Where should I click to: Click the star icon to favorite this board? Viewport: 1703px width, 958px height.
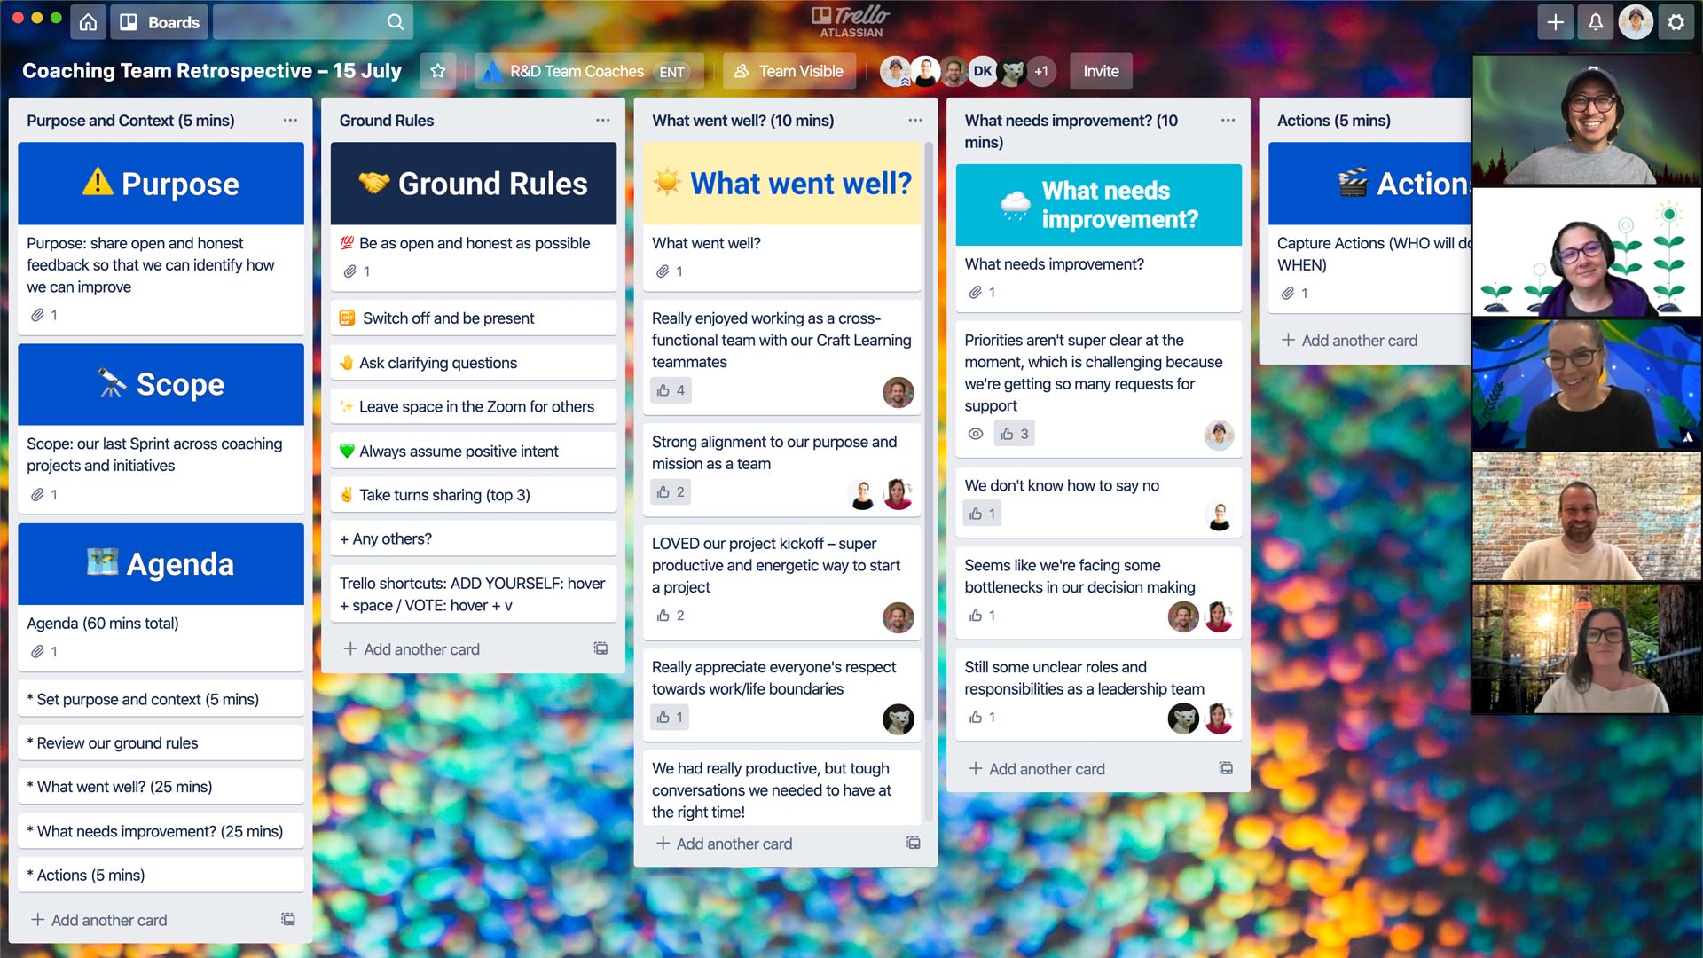point(437,71)
